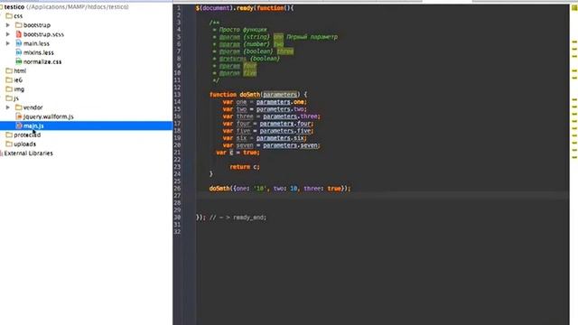The image size is (578, 325).
Task: Select the css folder label
Action: [18, 16]
